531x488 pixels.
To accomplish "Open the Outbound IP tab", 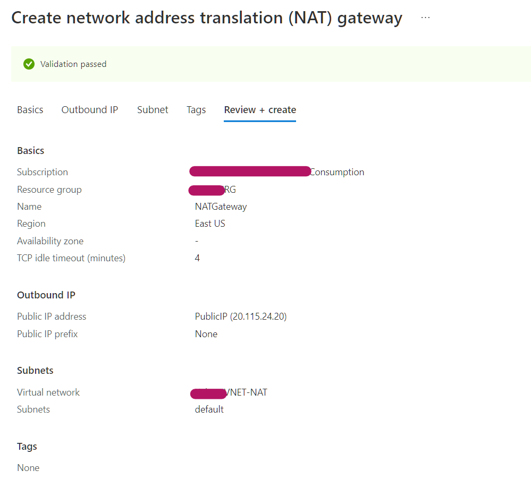I will point(90,109).
